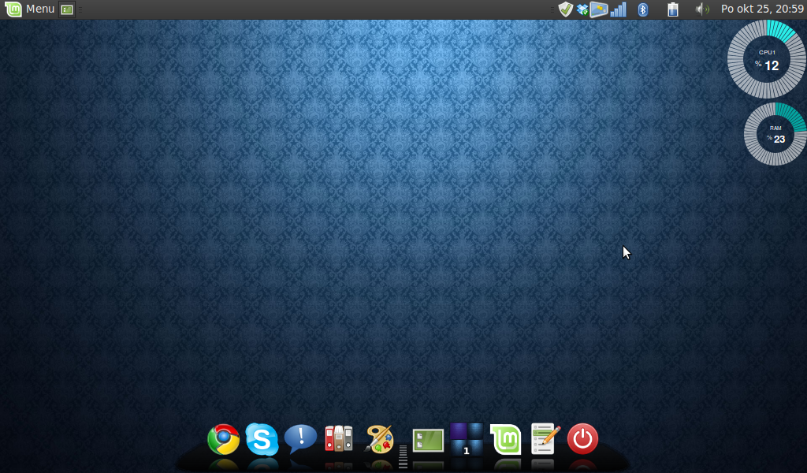Open the notepad with pencil icon
The image size is (807, 473).
545,438
